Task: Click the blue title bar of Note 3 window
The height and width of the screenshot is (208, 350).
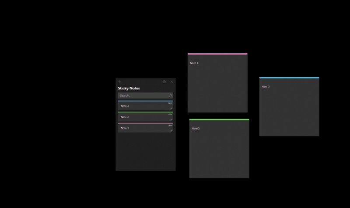Action: click(x=289, y=78)
